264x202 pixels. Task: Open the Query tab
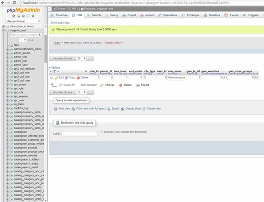click(x=112, y=15)
